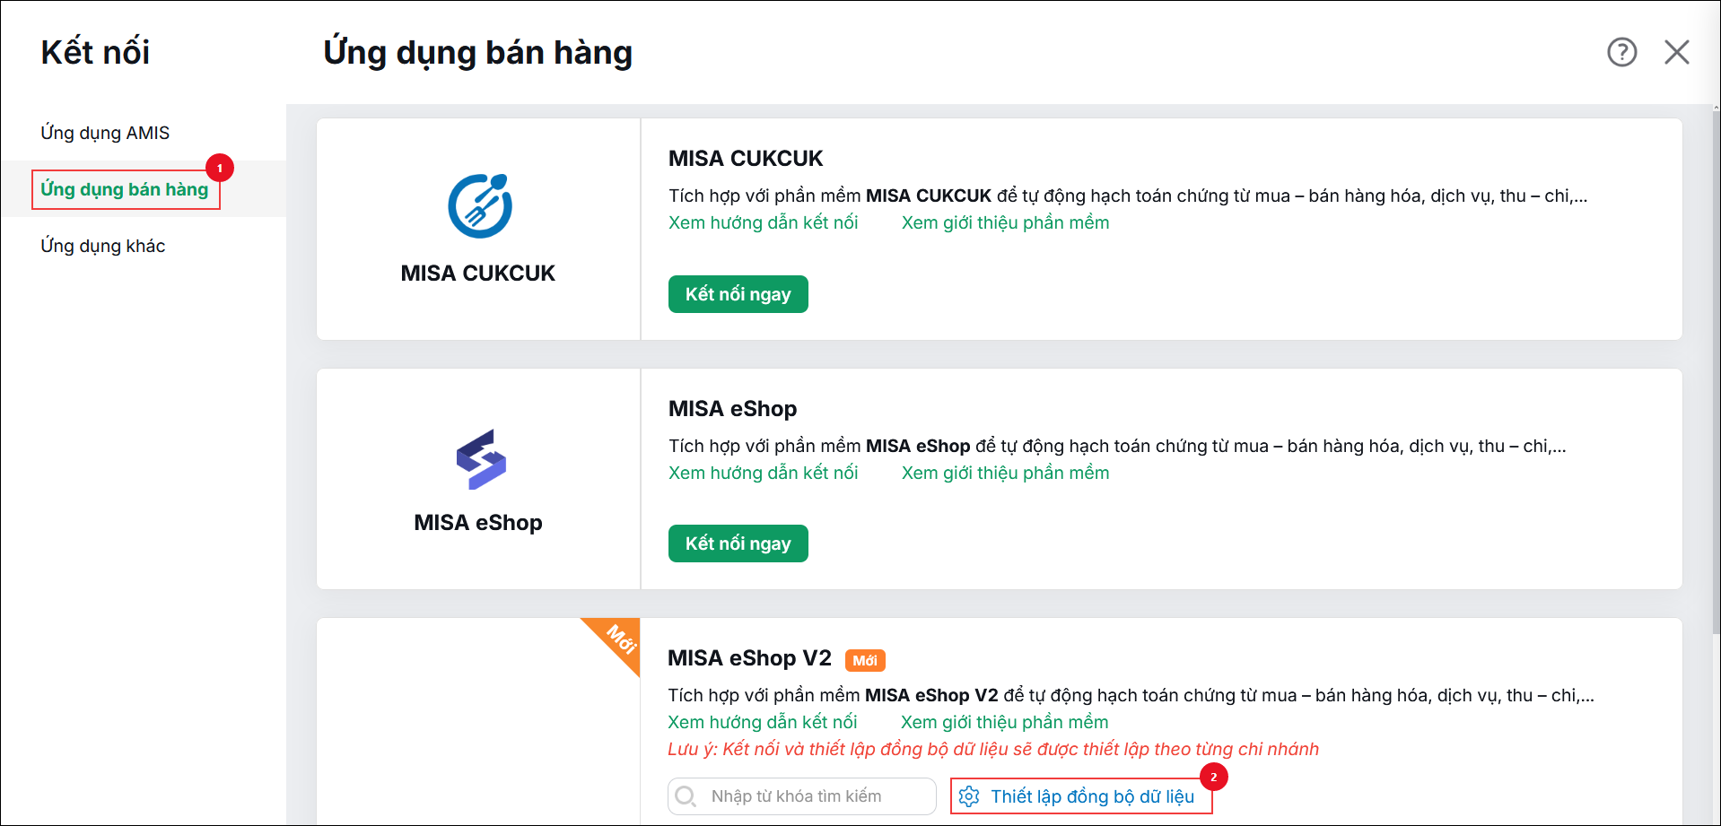Close the Kết nối dialog

[1676, 52]
